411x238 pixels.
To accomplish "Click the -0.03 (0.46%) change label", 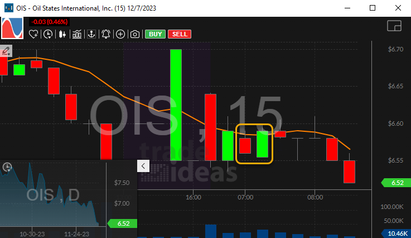I will tap(49, 22).
